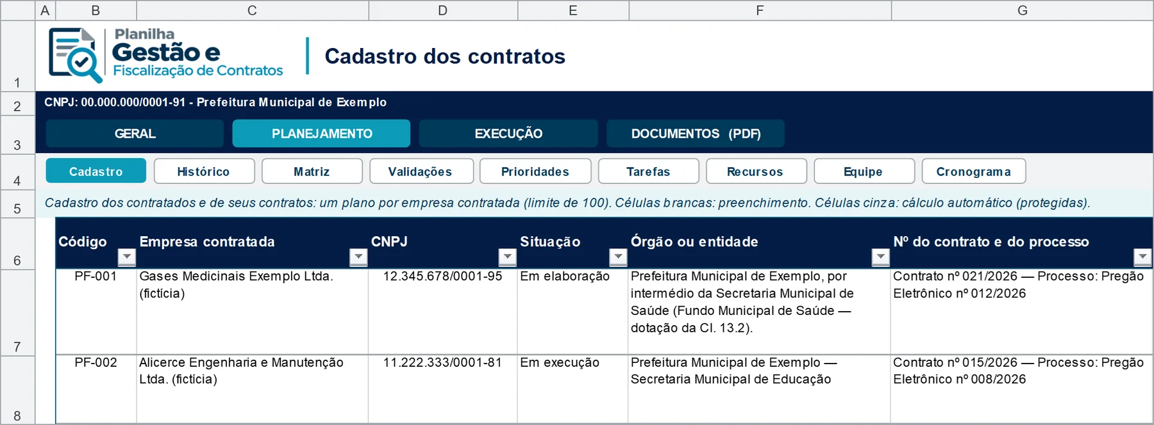The image size is (1154, 425).
Task: Select the Em execução status cell
Action: tap(573, 389)
